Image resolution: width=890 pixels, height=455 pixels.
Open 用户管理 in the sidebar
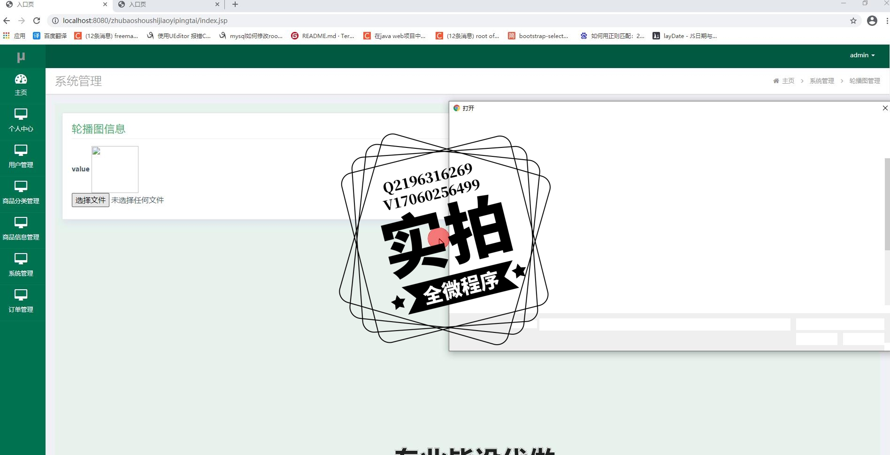[x=21, y=156]
